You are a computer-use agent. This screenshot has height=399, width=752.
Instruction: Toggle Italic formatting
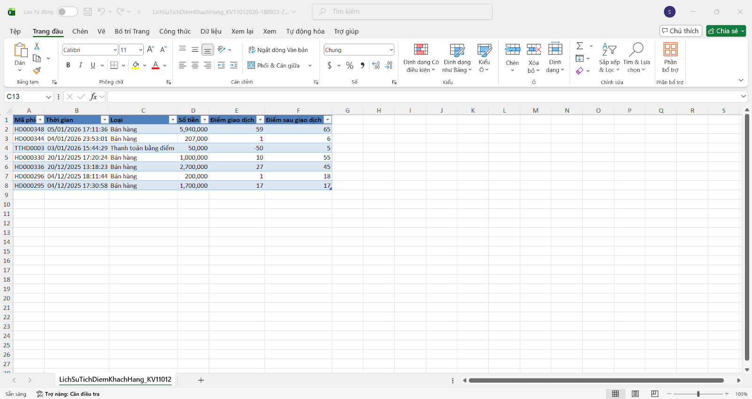[80, 65]
